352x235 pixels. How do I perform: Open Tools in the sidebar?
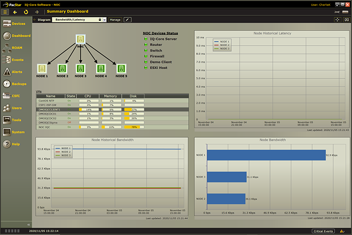pyautogui.click(x=12, y=120)
